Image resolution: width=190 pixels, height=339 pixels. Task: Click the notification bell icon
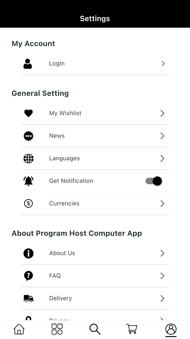coord(28,181)
